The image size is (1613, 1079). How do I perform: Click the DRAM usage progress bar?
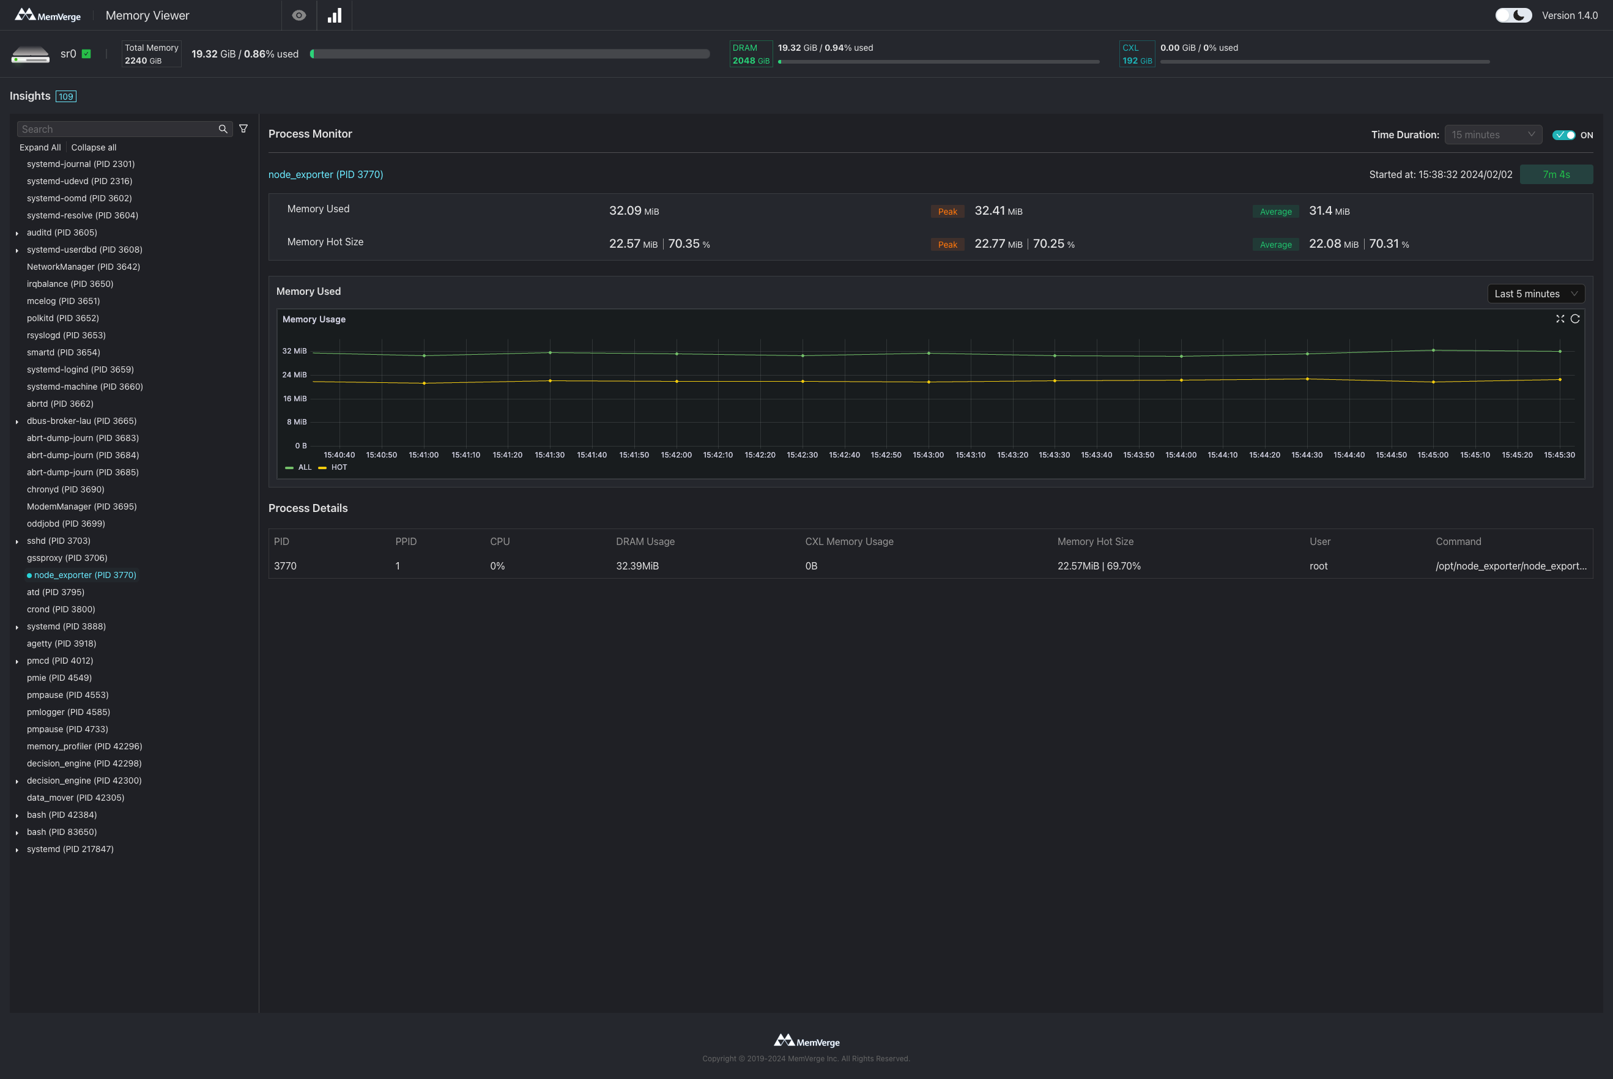tap(938, 62)
